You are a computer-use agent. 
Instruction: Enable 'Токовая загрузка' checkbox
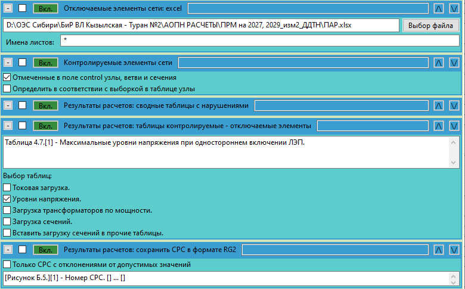(7, 188)
